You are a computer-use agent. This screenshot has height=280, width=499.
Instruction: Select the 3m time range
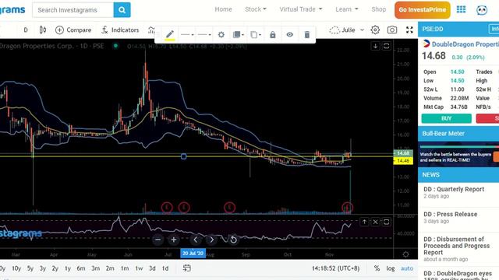coord(95,268)
